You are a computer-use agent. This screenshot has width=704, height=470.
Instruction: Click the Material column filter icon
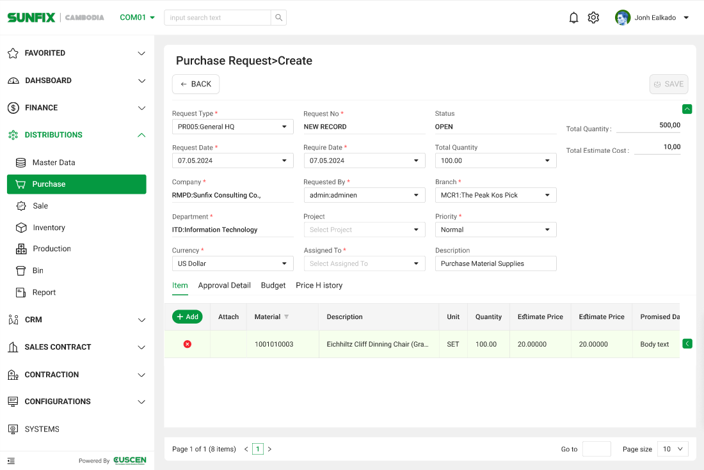point(287,317)
